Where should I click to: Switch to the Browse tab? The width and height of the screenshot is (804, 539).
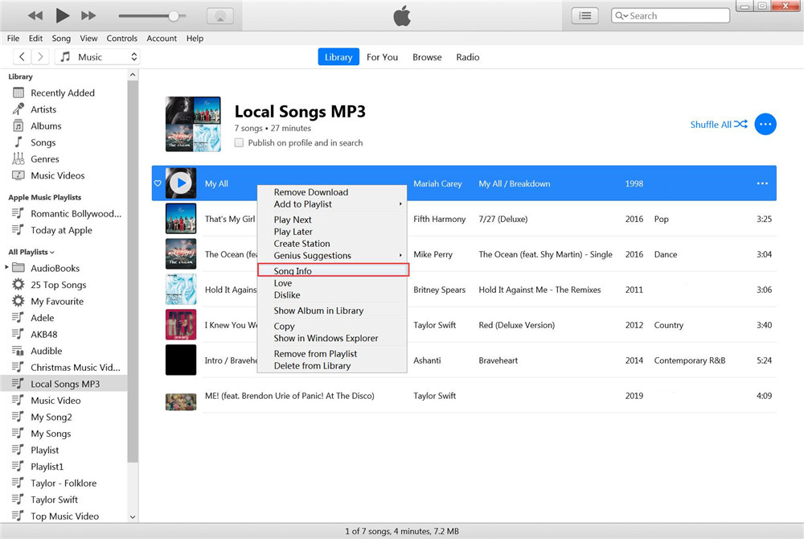(427, 57)
